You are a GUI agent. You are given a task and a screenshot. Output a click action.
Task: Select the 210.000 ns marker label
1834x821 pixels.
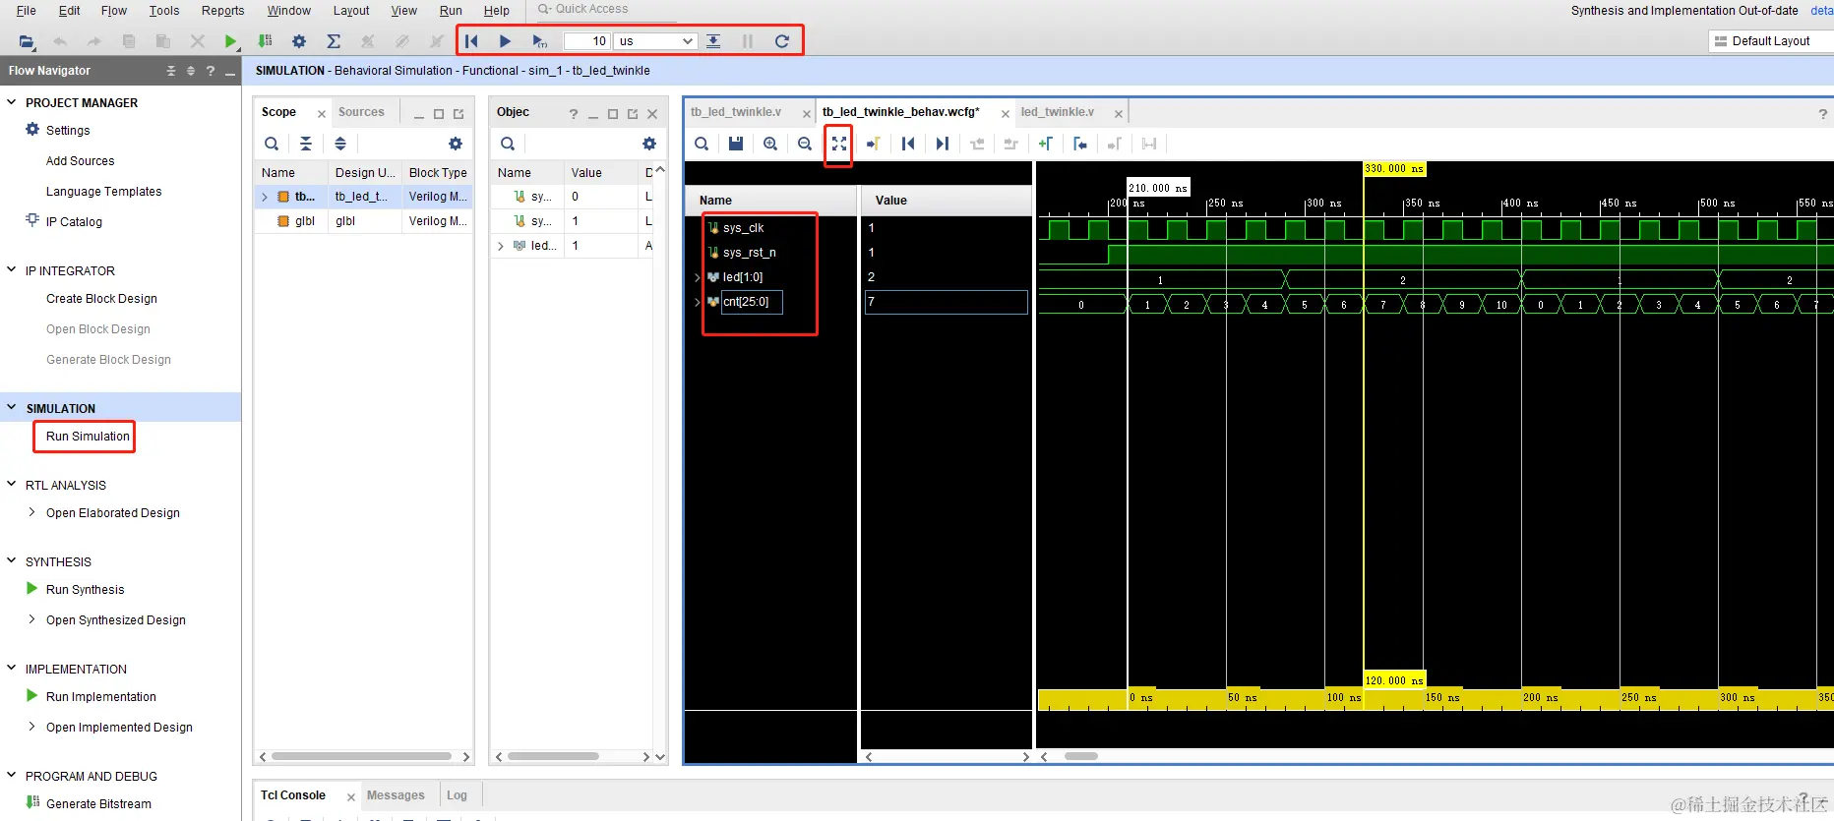1158,188
